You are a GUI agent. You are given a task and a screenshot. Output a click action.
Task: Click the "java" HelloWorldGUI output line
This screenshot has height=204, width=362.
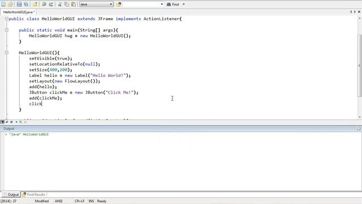(x=29, y=134)
